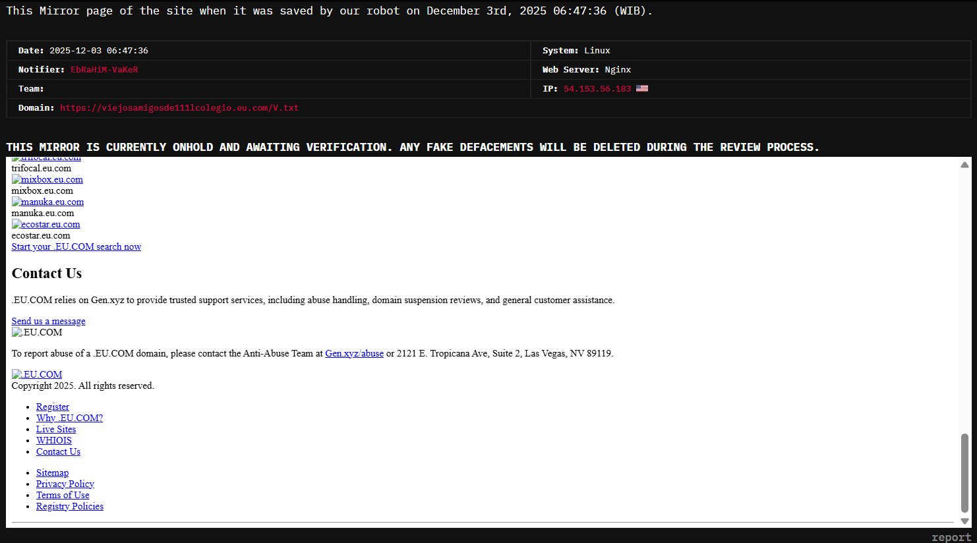Open the Privacy Policy link

tap(65, 484)
